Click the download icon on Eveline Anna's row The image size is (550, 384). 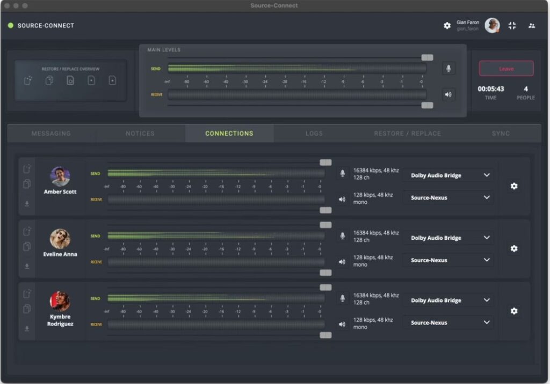27,265
